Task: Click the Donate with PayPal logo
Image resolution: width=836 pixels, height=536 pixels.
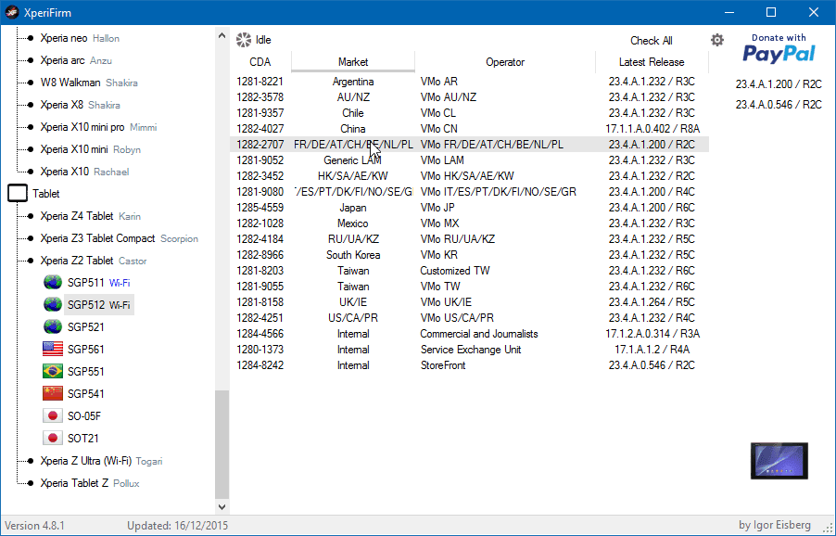Action: (779, 48)
